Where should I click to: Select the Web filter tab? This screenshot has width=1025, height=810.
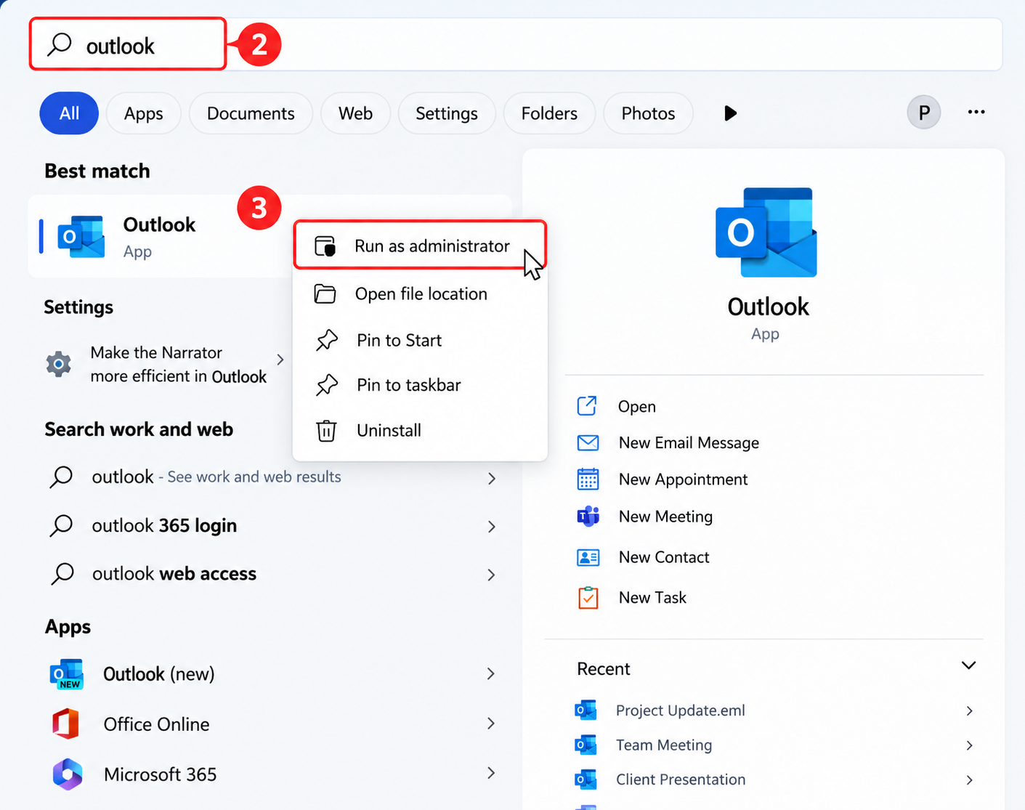click(x=355, y=113)
